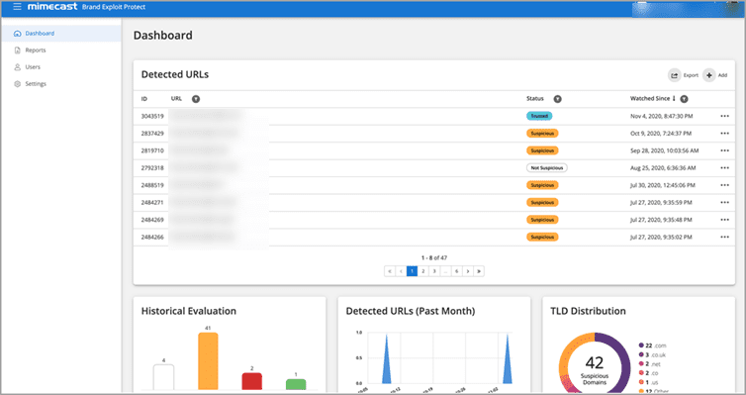This screenshot has width=746, height=395.
Task: Click the Dashboard home icon
Action: click(x=18, y=34)
